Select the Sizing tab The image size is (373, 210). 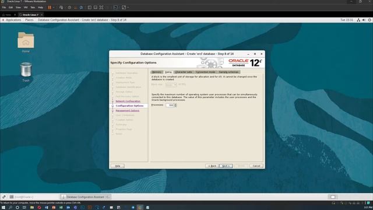click(x=168, y=72)
